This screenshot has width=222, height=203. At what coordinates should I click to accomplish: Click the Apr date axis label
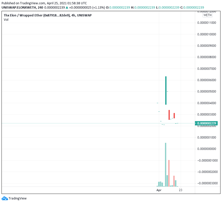pos(159,190)
